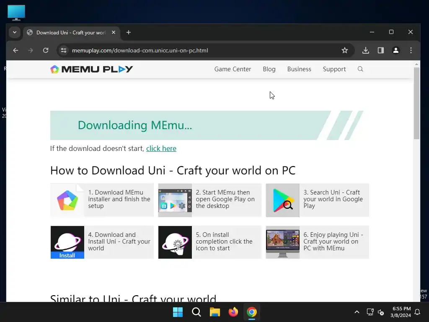Click the monitor gameplay thumbnail in step 6
The height and width of the screenshot is (322, 429).
[283, 242]
